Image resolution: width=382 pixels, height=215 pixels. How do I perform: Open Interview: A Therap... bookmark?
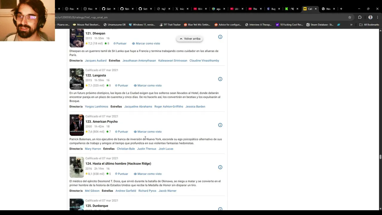coord(258,25)
